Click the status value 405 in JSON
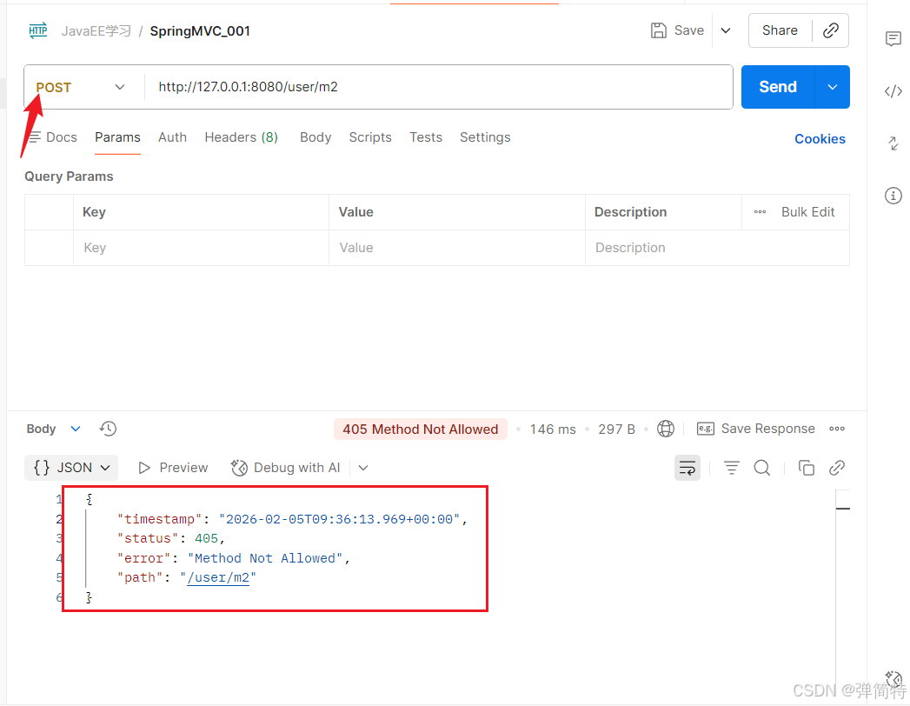Viewport: 910px width, 706px height. point(206,538)
